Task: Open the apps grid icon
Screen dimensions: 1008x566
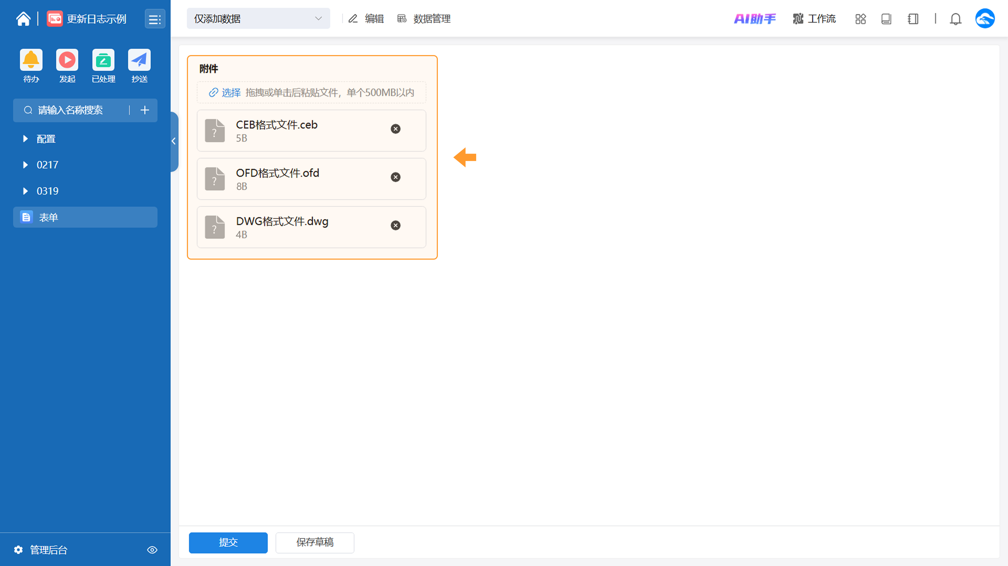Action: coord(860,19)
